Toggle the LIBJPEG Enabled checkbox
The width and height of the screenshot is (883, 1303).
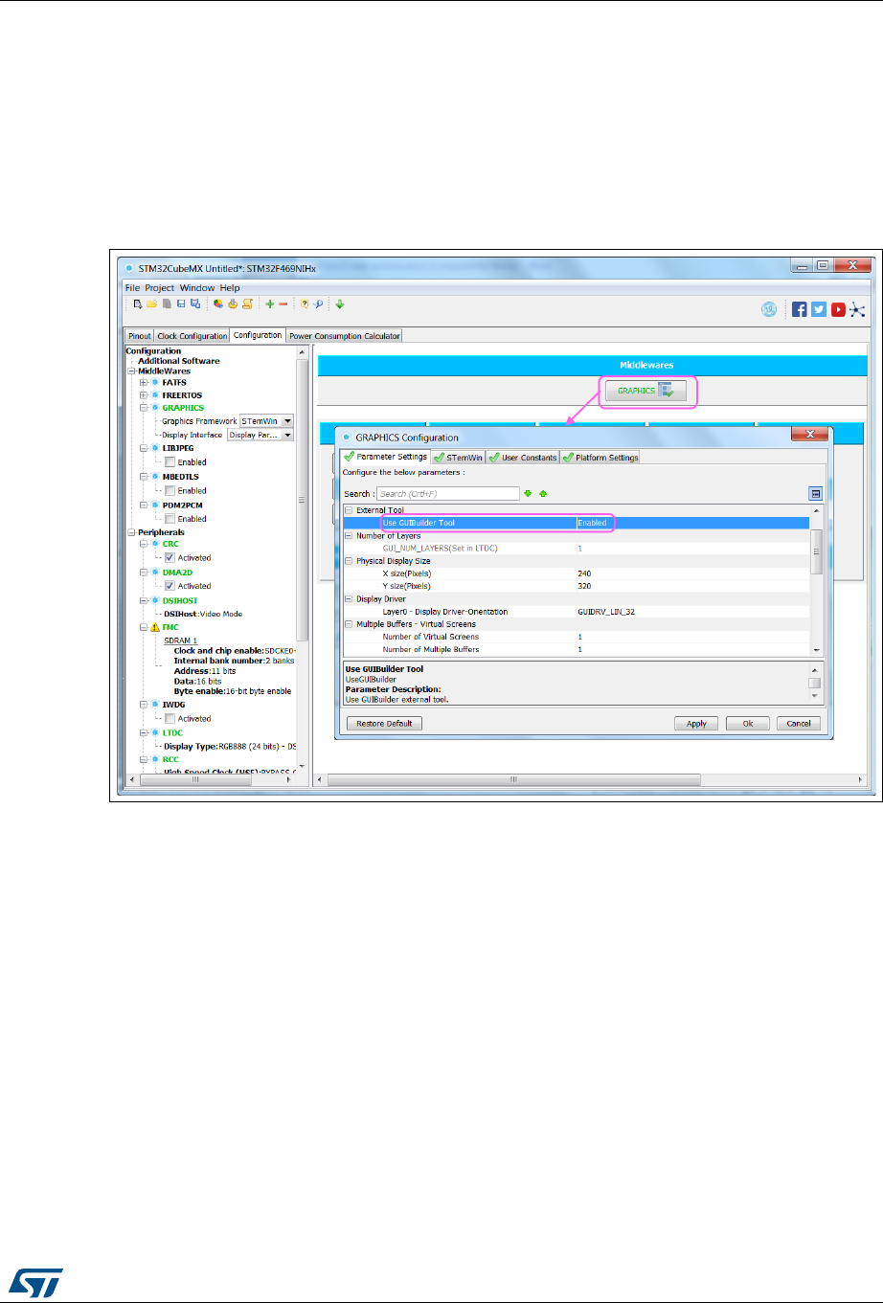click(170, 461)
